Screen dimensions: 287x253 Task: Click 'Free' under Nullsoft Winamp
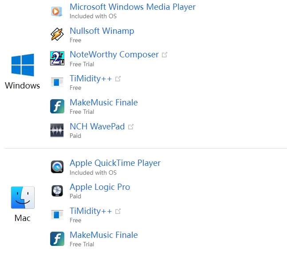(75, 40)
